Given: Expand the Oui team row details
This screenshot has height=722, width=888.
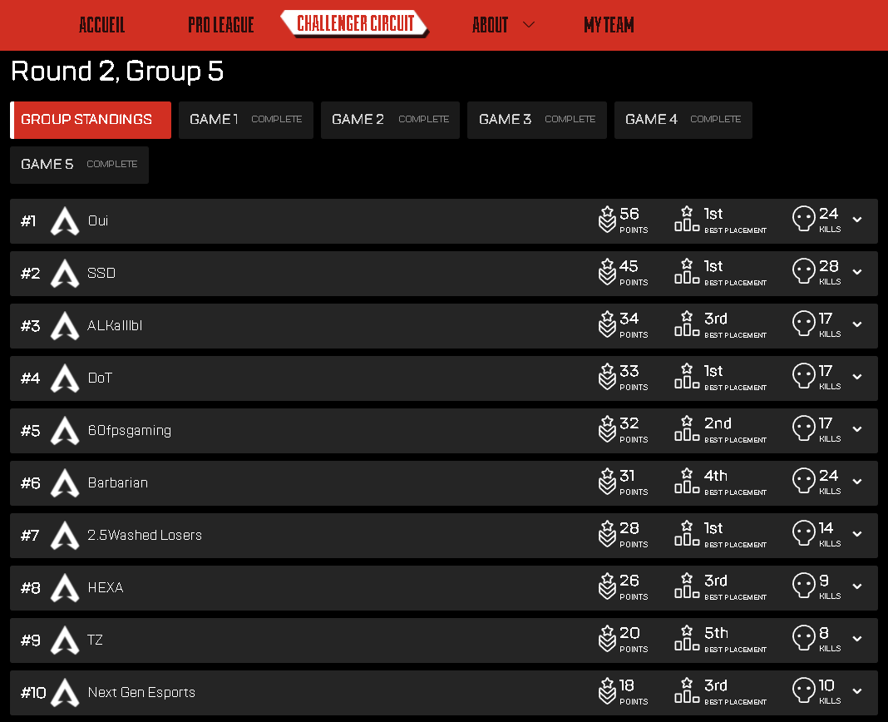Looking at the screenshot, I should click(x=857, y=220).
